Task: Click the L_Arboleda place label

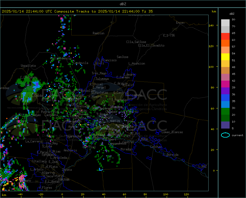Action: coord(58,158)
